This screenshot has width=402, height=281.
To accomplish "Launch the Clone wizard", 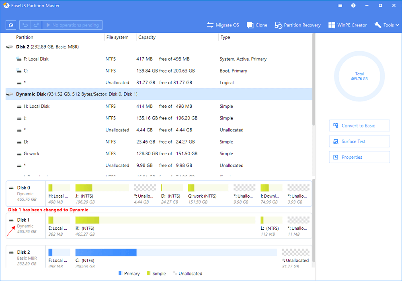I will pos(257,25).
